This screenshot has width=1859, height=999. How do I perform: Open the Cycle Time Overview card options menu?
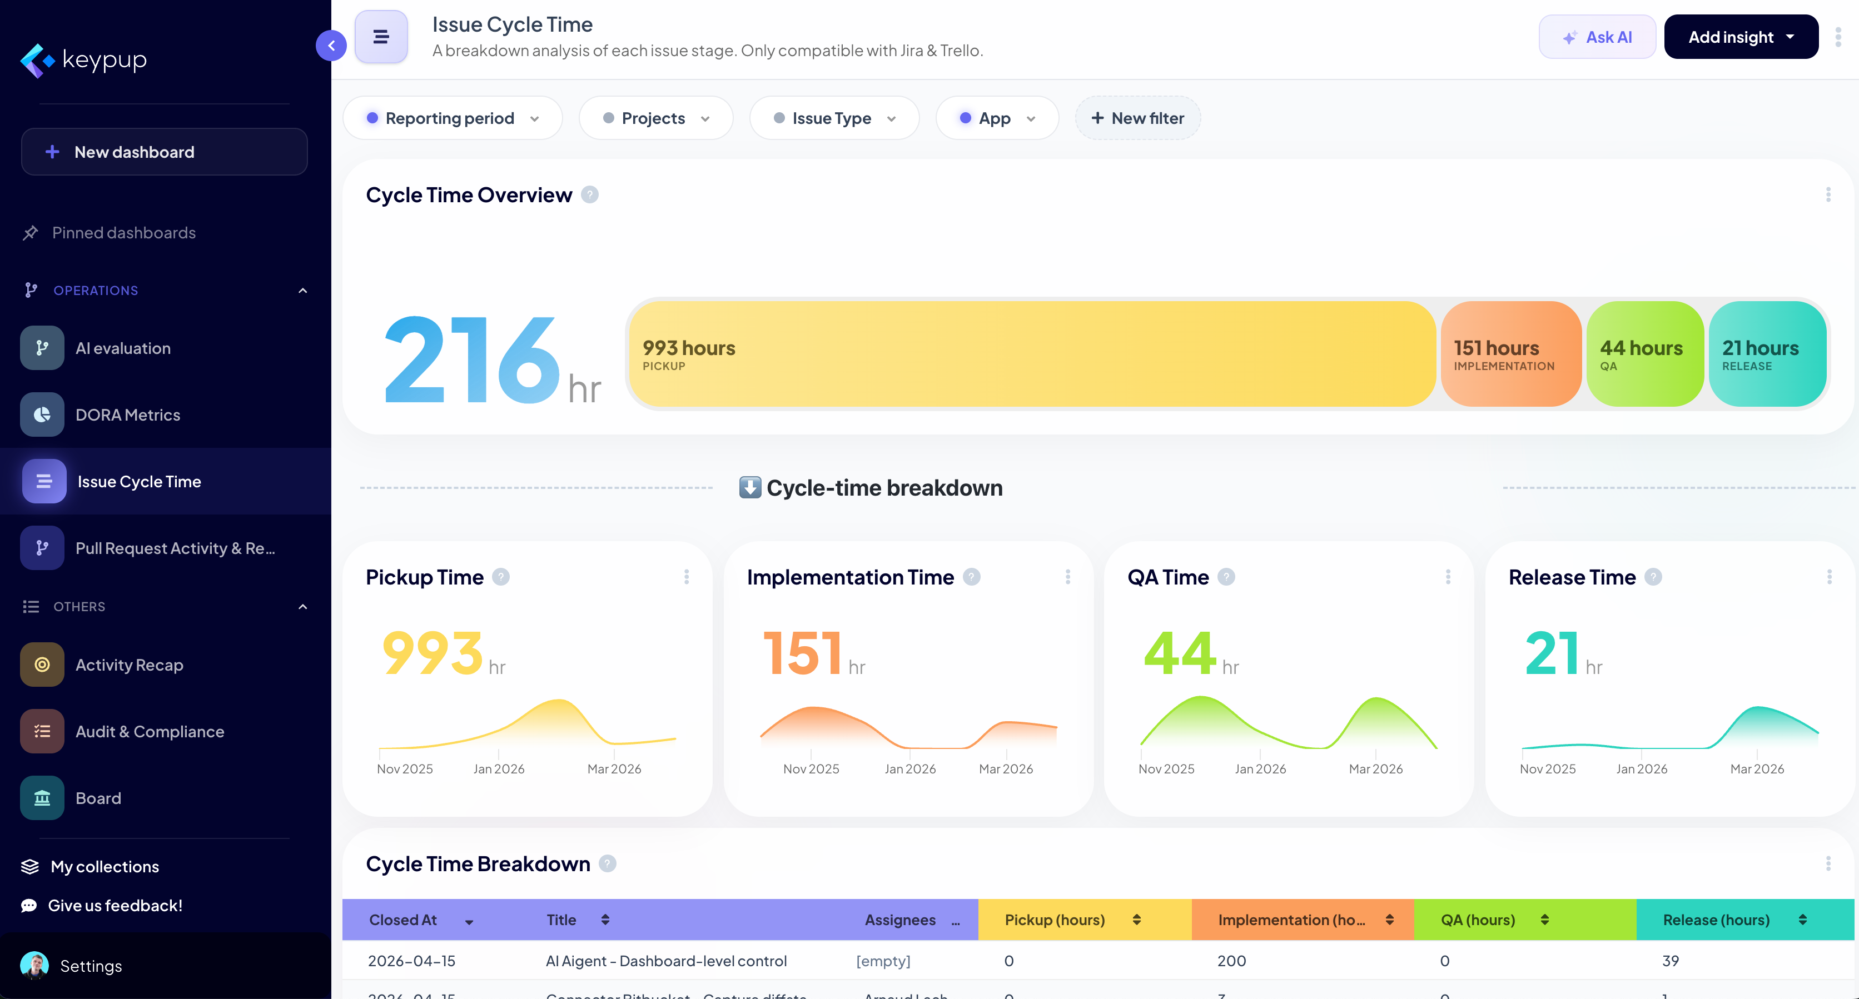pos(1828,195)
